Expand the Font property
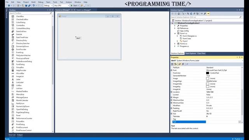 tap(172, 70)
